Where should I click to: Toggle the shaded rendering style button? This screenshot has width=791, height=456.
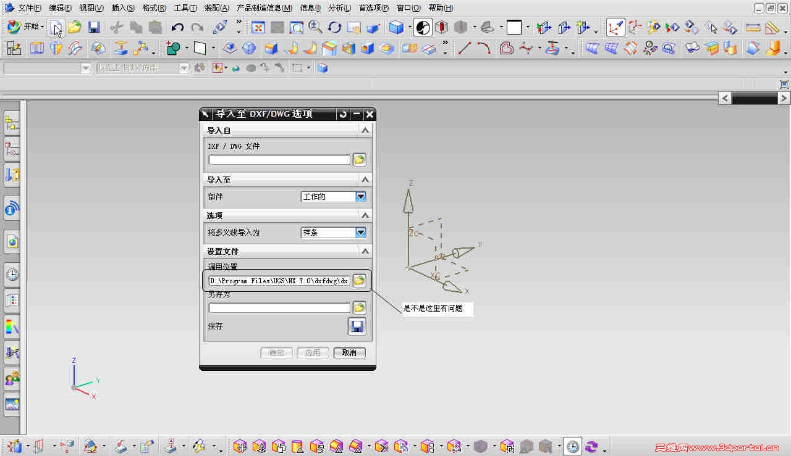423,27
